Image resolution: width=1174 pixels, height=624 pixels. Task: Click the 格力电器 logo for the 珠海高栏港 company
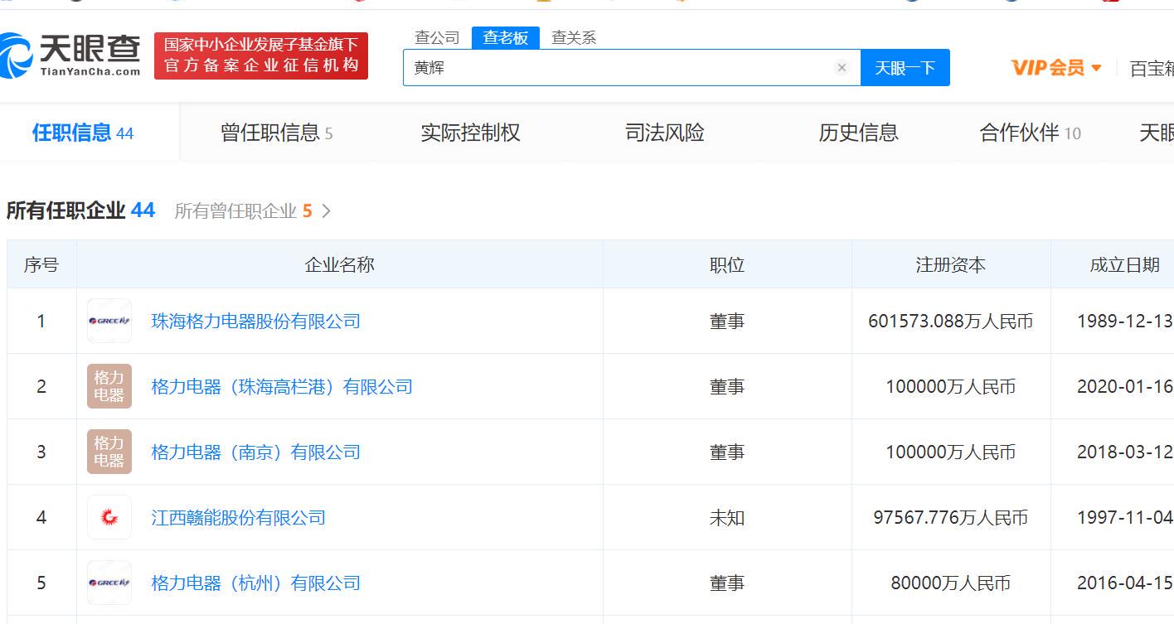pyautogui.click(x=109, y=386)
